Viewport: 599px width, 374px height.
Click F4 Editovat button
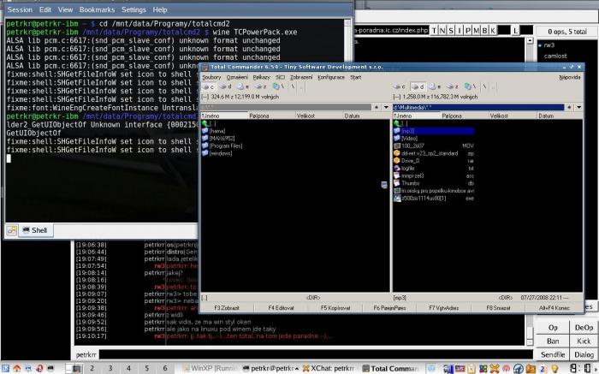281,308
